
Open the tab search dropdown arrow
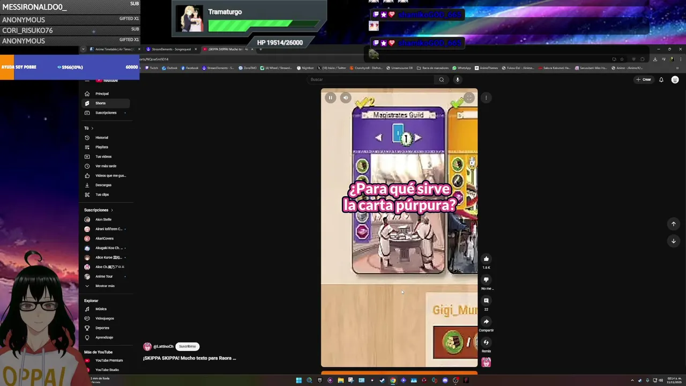coord(83,49)
